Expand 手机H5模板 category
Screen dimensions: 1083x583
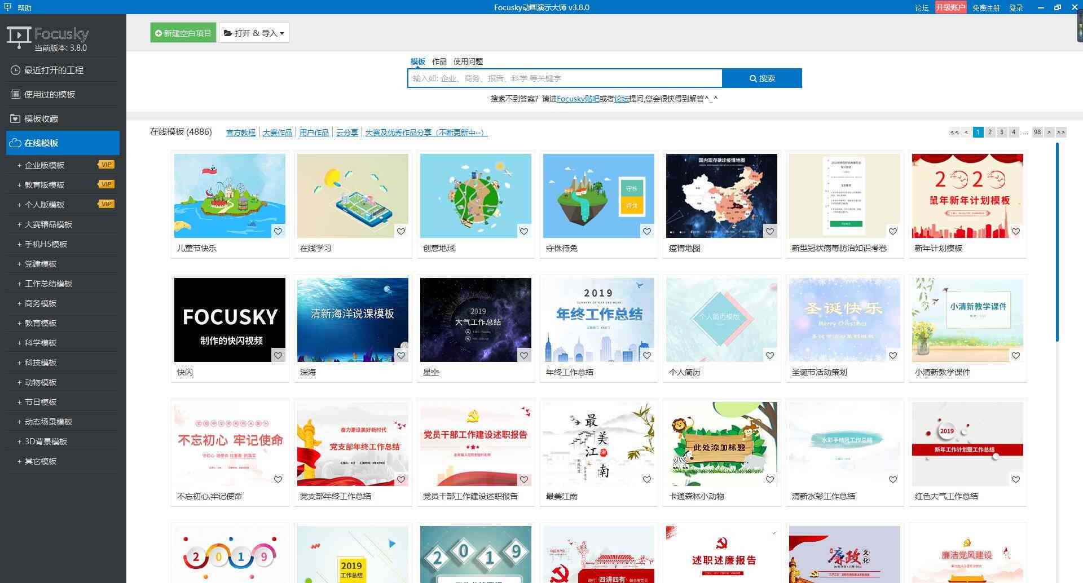click(63, 244)
